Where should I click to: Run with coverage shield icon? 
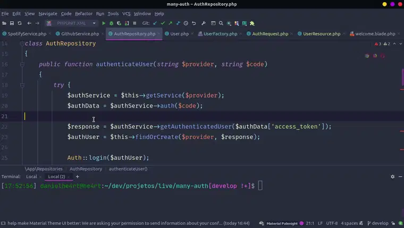click(119, 23)
